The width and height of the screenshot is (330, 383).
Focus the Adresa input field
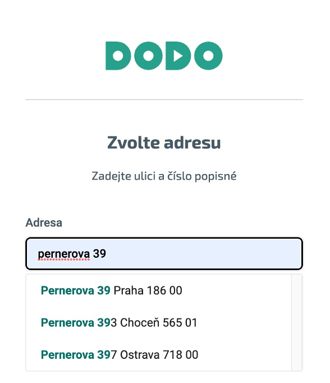pyautogui.click(x=164, y=253)
